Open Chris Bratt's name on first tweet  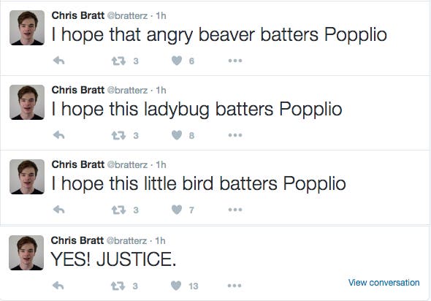[77, 15]
